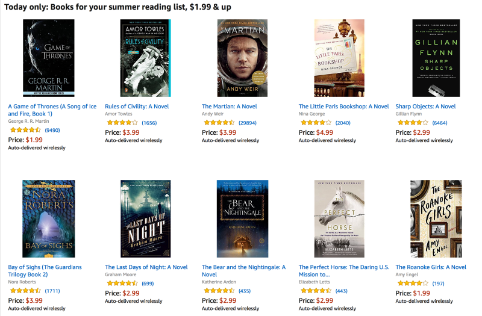Click star rating for Bay of Sighs
This screenshot has width=482, height=316.
25,291
